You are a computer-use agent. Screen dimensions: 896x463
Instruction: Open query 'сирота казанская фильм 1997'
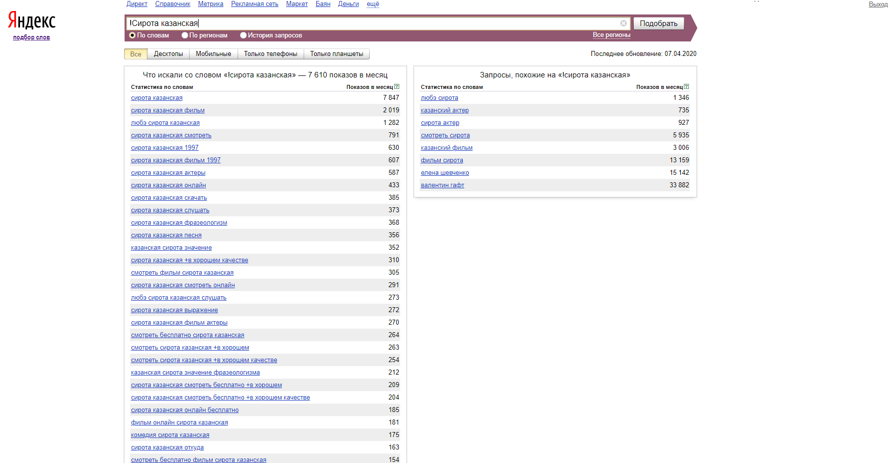pos(176,160)
